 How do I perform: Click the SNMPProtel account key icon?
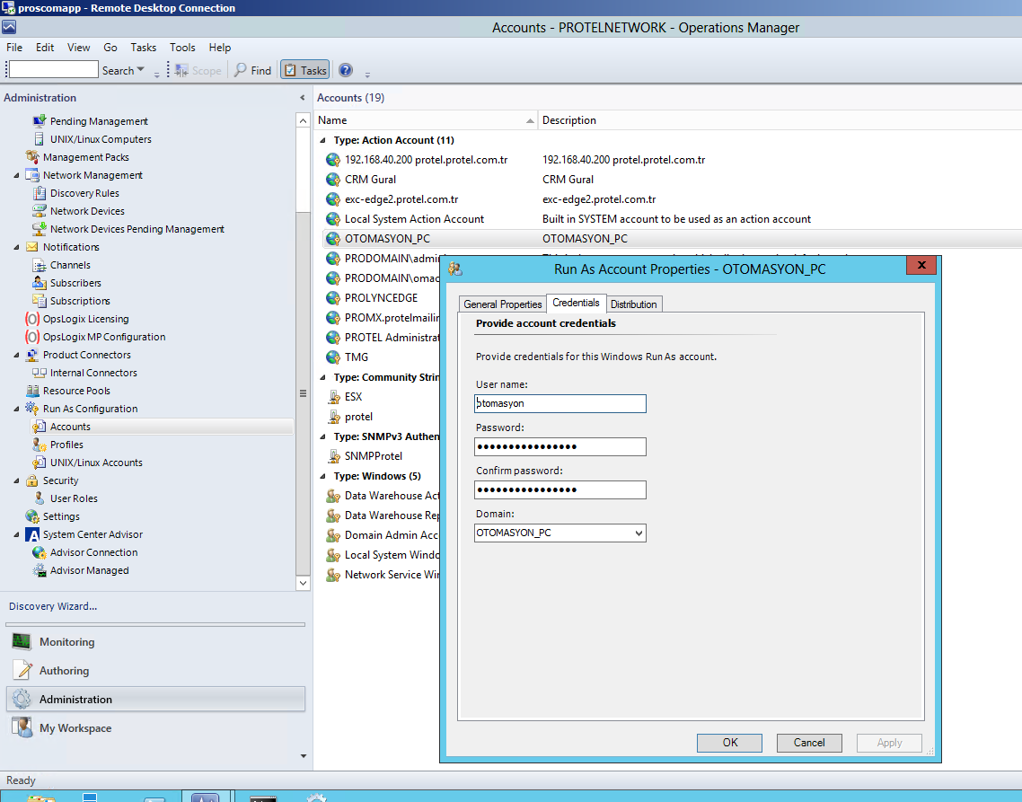click(333, 456)
